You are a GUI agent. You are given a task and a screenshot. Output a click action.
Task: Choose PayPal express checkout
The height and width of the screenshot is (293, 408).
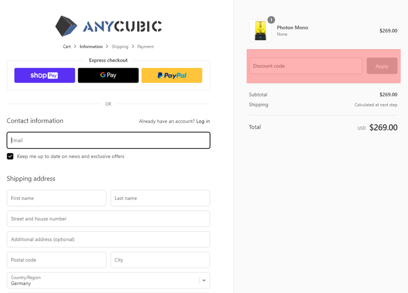pyautogui.click(x=171, y=75)
